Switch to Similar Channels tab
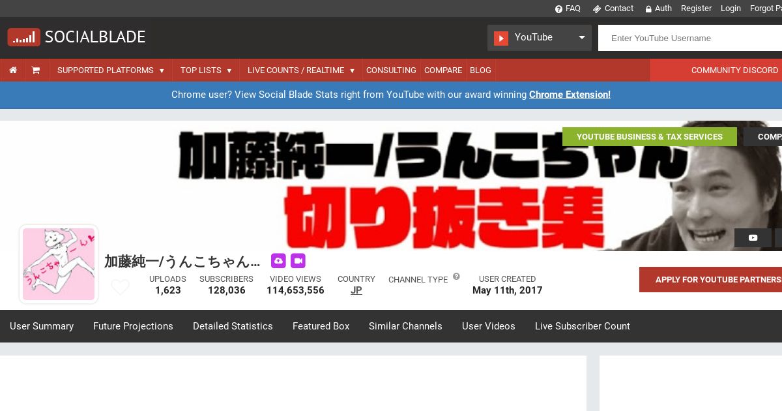782x411 pixels. (405, 326)
